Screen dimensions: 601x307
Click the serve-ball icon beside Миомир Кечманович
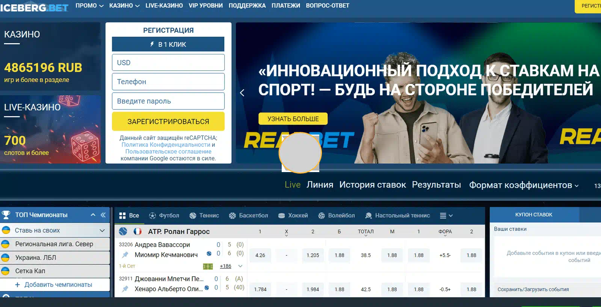(209, 254)
